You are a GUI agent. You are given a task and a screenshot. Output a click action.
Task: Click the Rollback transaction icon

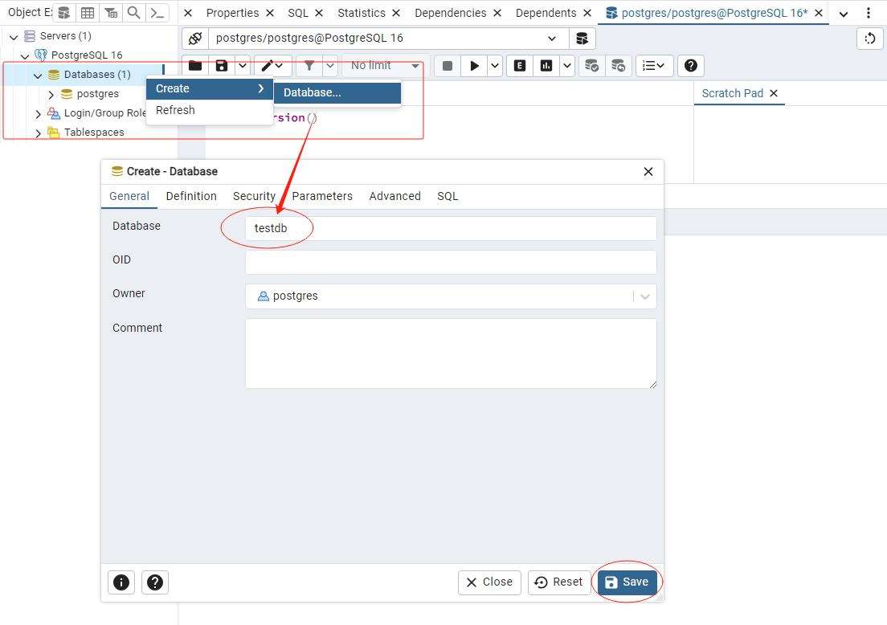point(619,66)
